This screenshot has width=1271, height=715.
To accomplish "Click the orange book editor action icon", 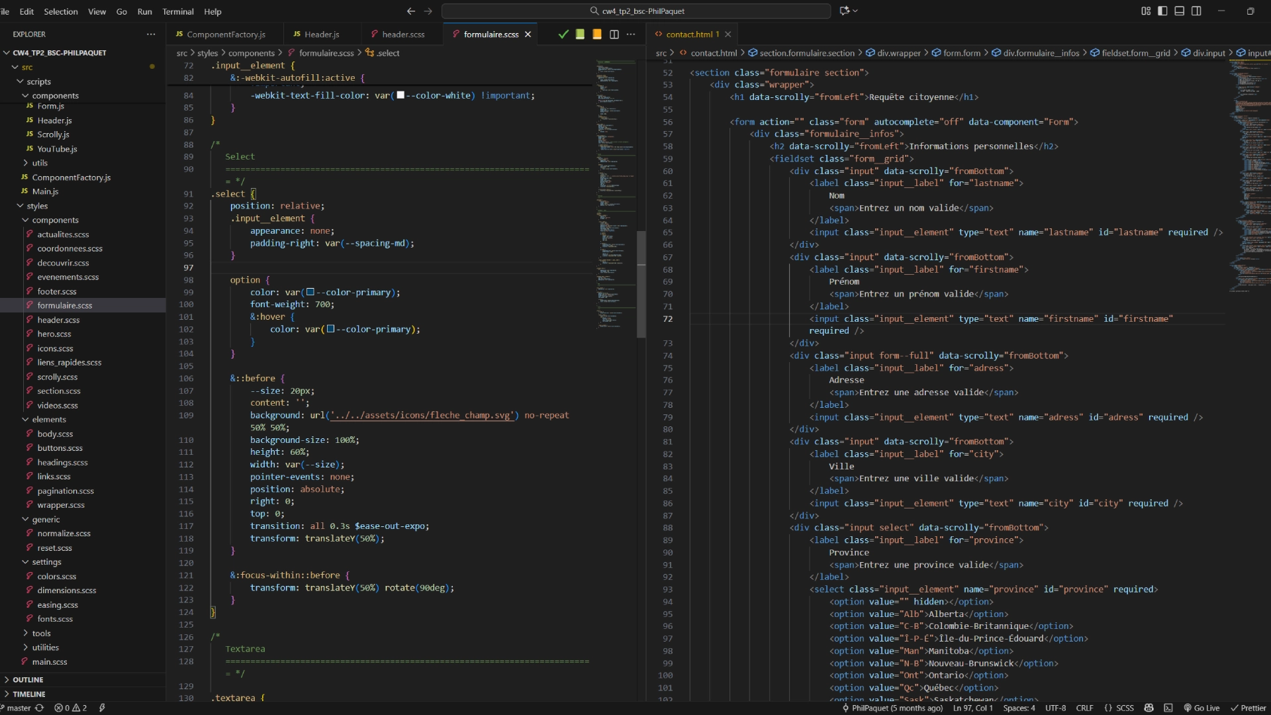I will (597, 34).
